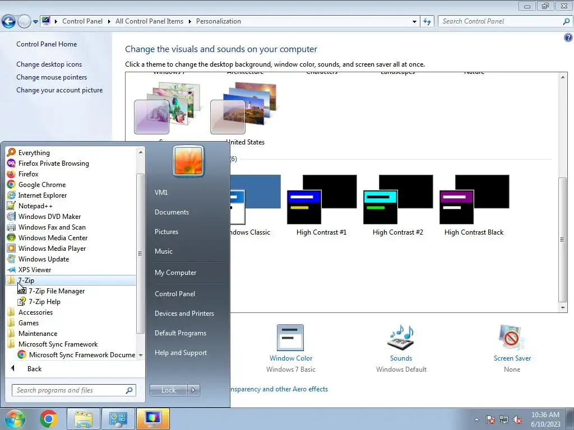Click the Search programs and files box
This screenshot has width=574, height=430.
coord(73,390)
